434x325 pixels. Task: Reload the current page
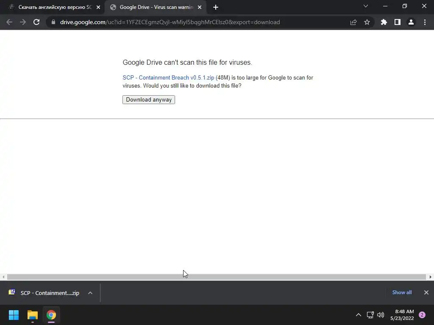point(36,22)
